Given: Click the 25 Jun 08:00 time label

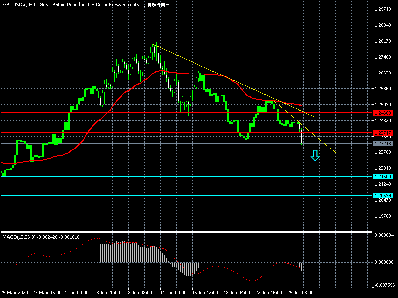Looking at the screenshot, I should click(300, 293).
